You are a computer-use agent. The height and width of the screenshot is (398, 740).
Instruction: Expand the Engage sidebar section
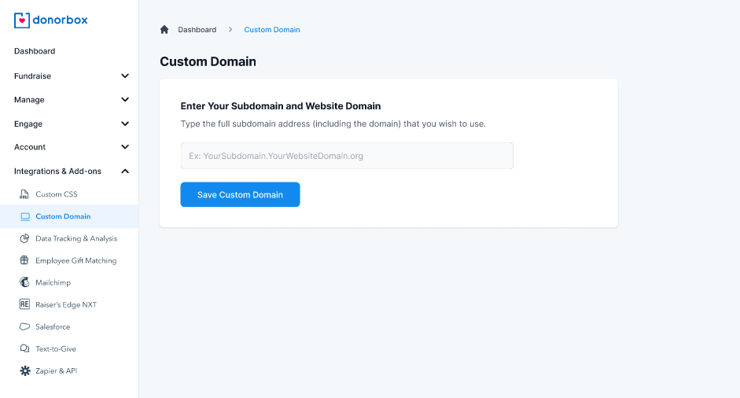click(x=125, y=123)
